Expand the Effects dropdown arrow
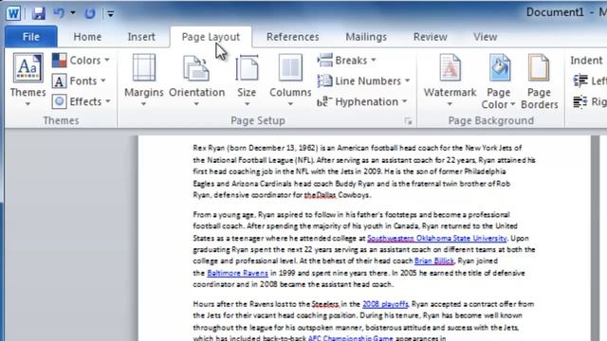This screenshot has width=607, height=341. (x=107, y=101)
